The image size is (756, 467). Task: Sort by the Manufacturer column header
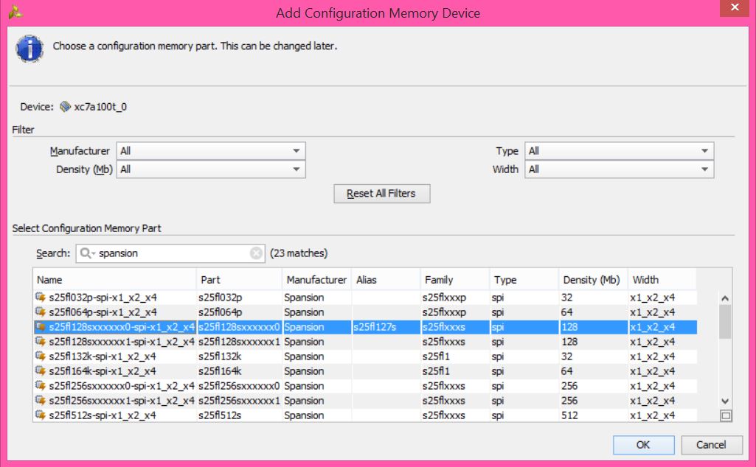[316, 280]
